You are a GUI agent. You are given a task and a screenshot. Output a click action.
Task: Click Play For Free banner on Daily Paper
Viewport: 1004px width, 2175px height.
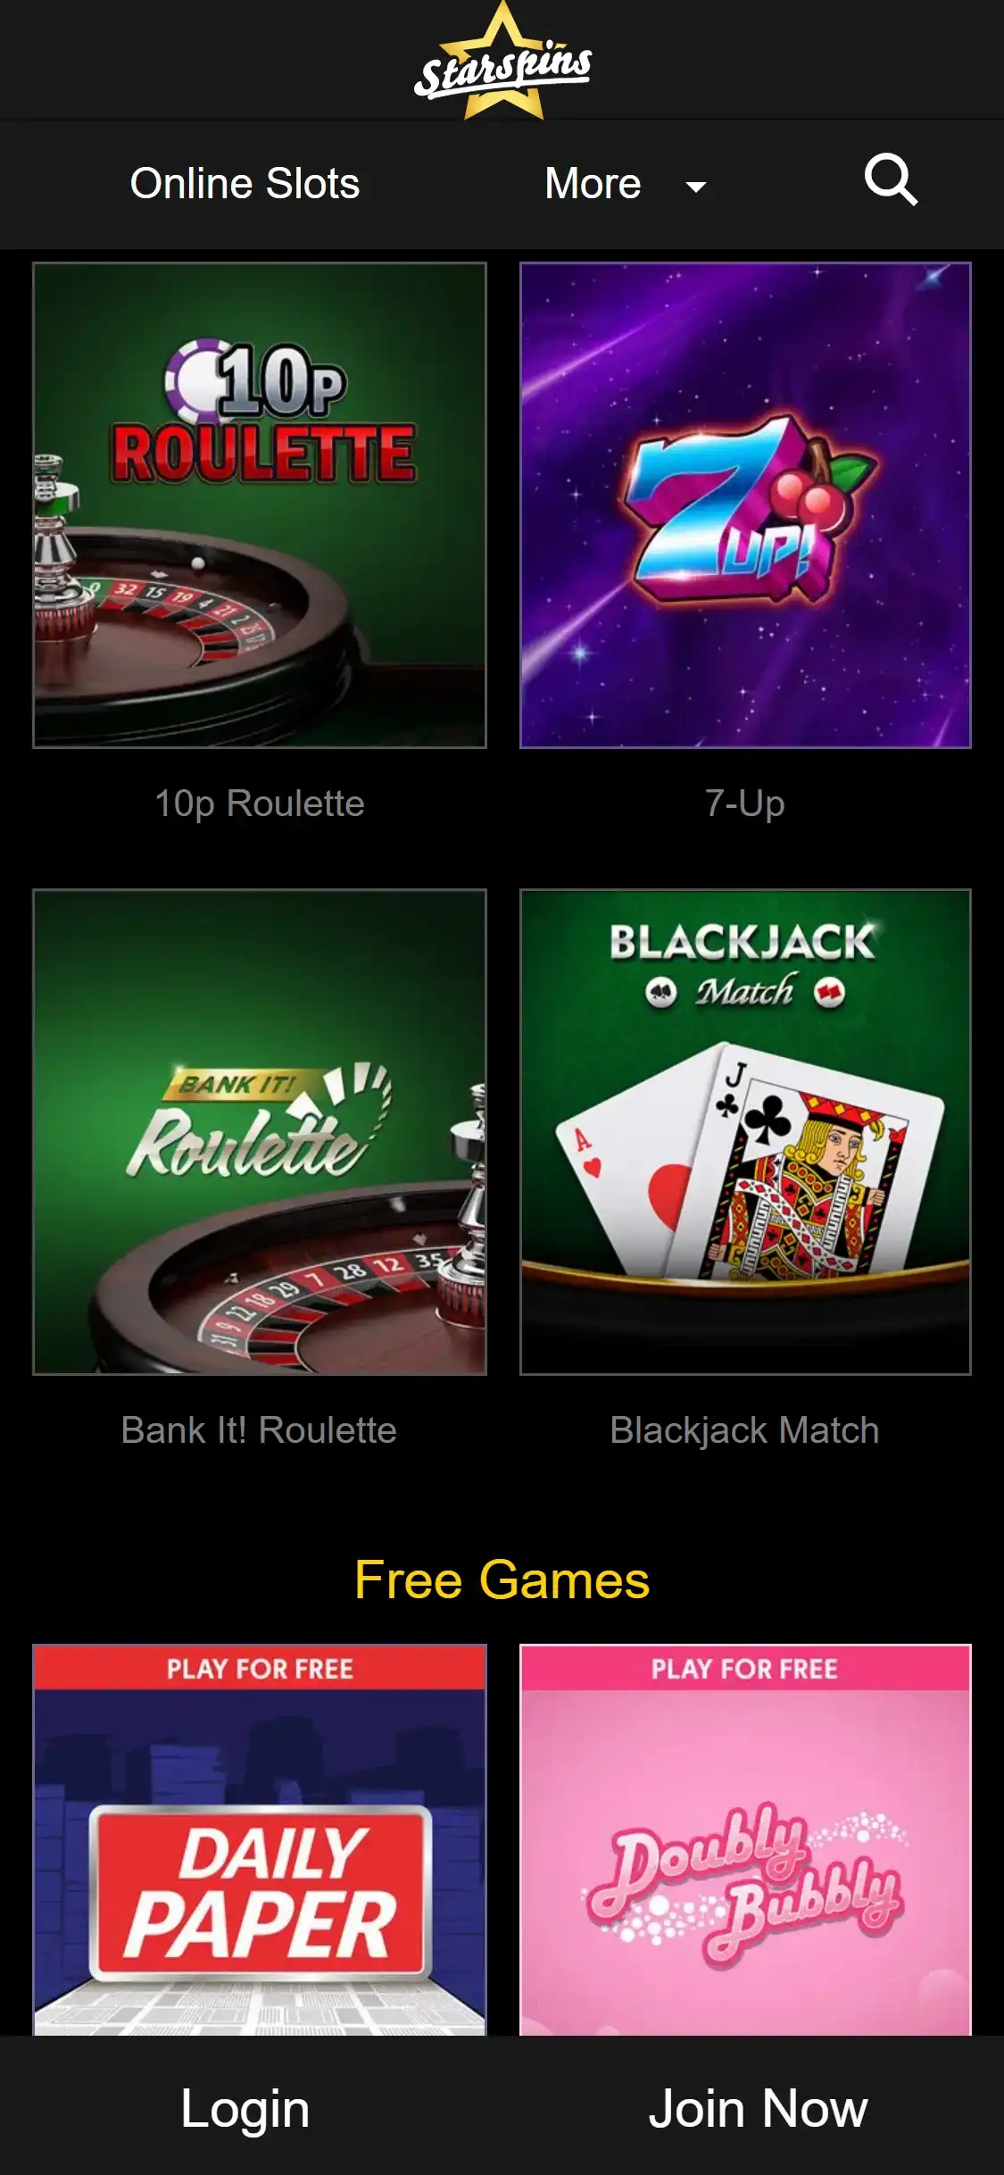click(x=260, y=1668)
